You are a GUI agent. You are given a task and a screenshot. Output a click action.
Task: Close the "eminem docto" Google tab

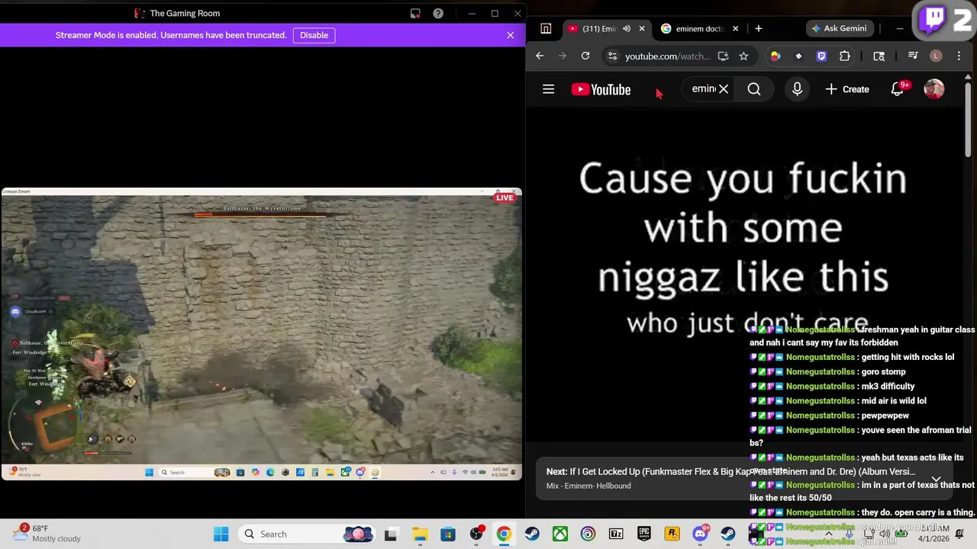click(735, 28)
